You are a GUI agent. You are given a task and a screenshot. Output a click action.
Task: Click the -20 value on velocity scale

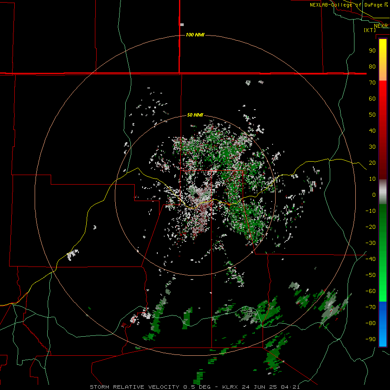pyautogui.click(x=370, y=227)
